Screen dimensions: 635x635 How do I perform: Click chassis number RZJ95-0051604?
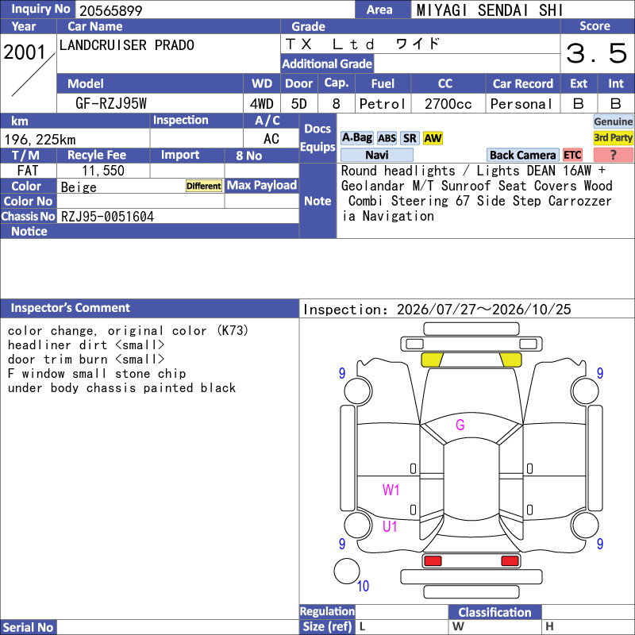point(107,217)
